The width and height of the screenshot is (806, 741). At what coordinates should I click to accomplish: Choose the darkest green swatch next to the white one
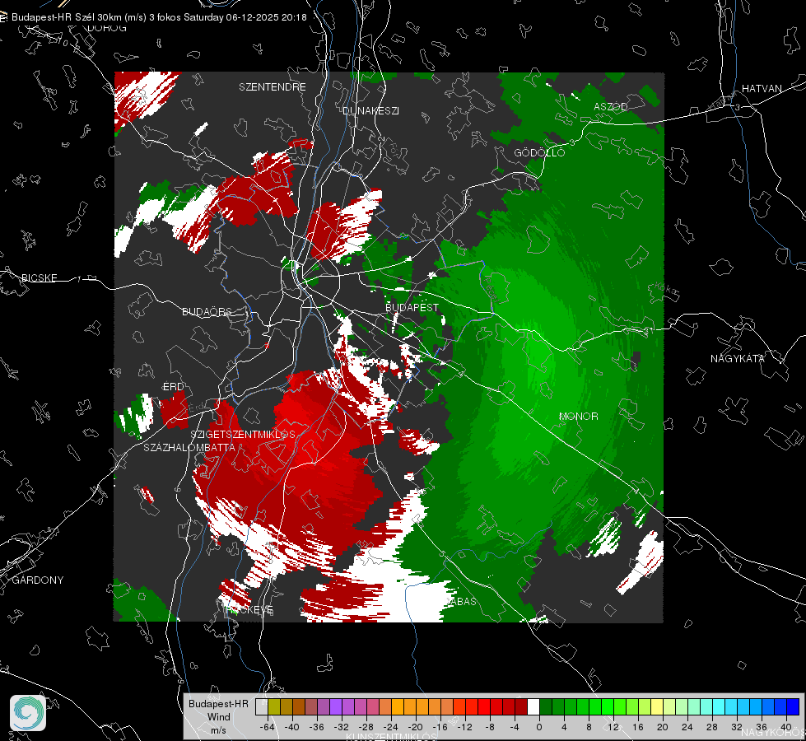click(546, 707)
